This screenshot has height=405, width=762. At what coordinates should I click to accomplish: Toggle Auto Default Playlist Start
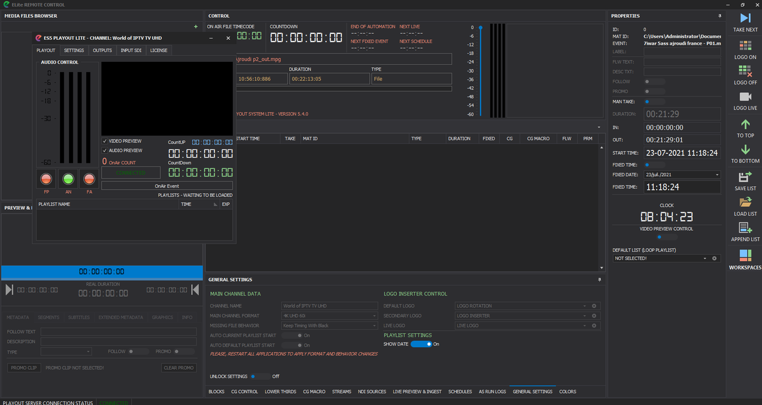click(291, 345)
